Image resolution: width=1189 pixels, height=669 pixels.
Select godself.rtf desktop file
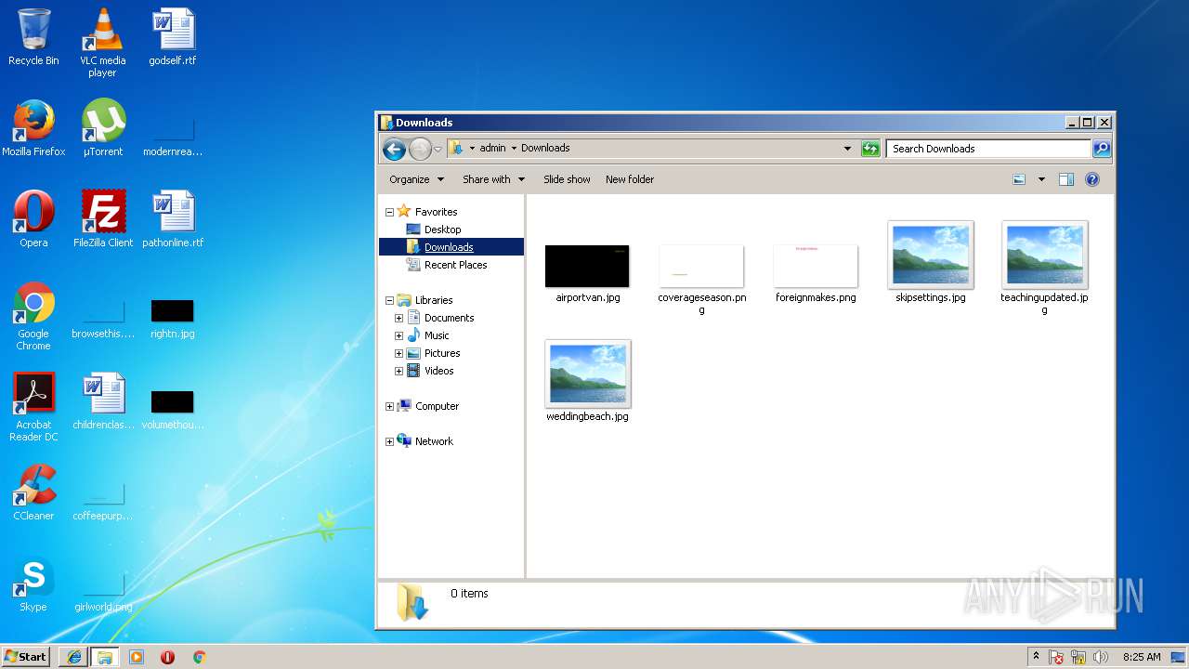pos(173,37)
